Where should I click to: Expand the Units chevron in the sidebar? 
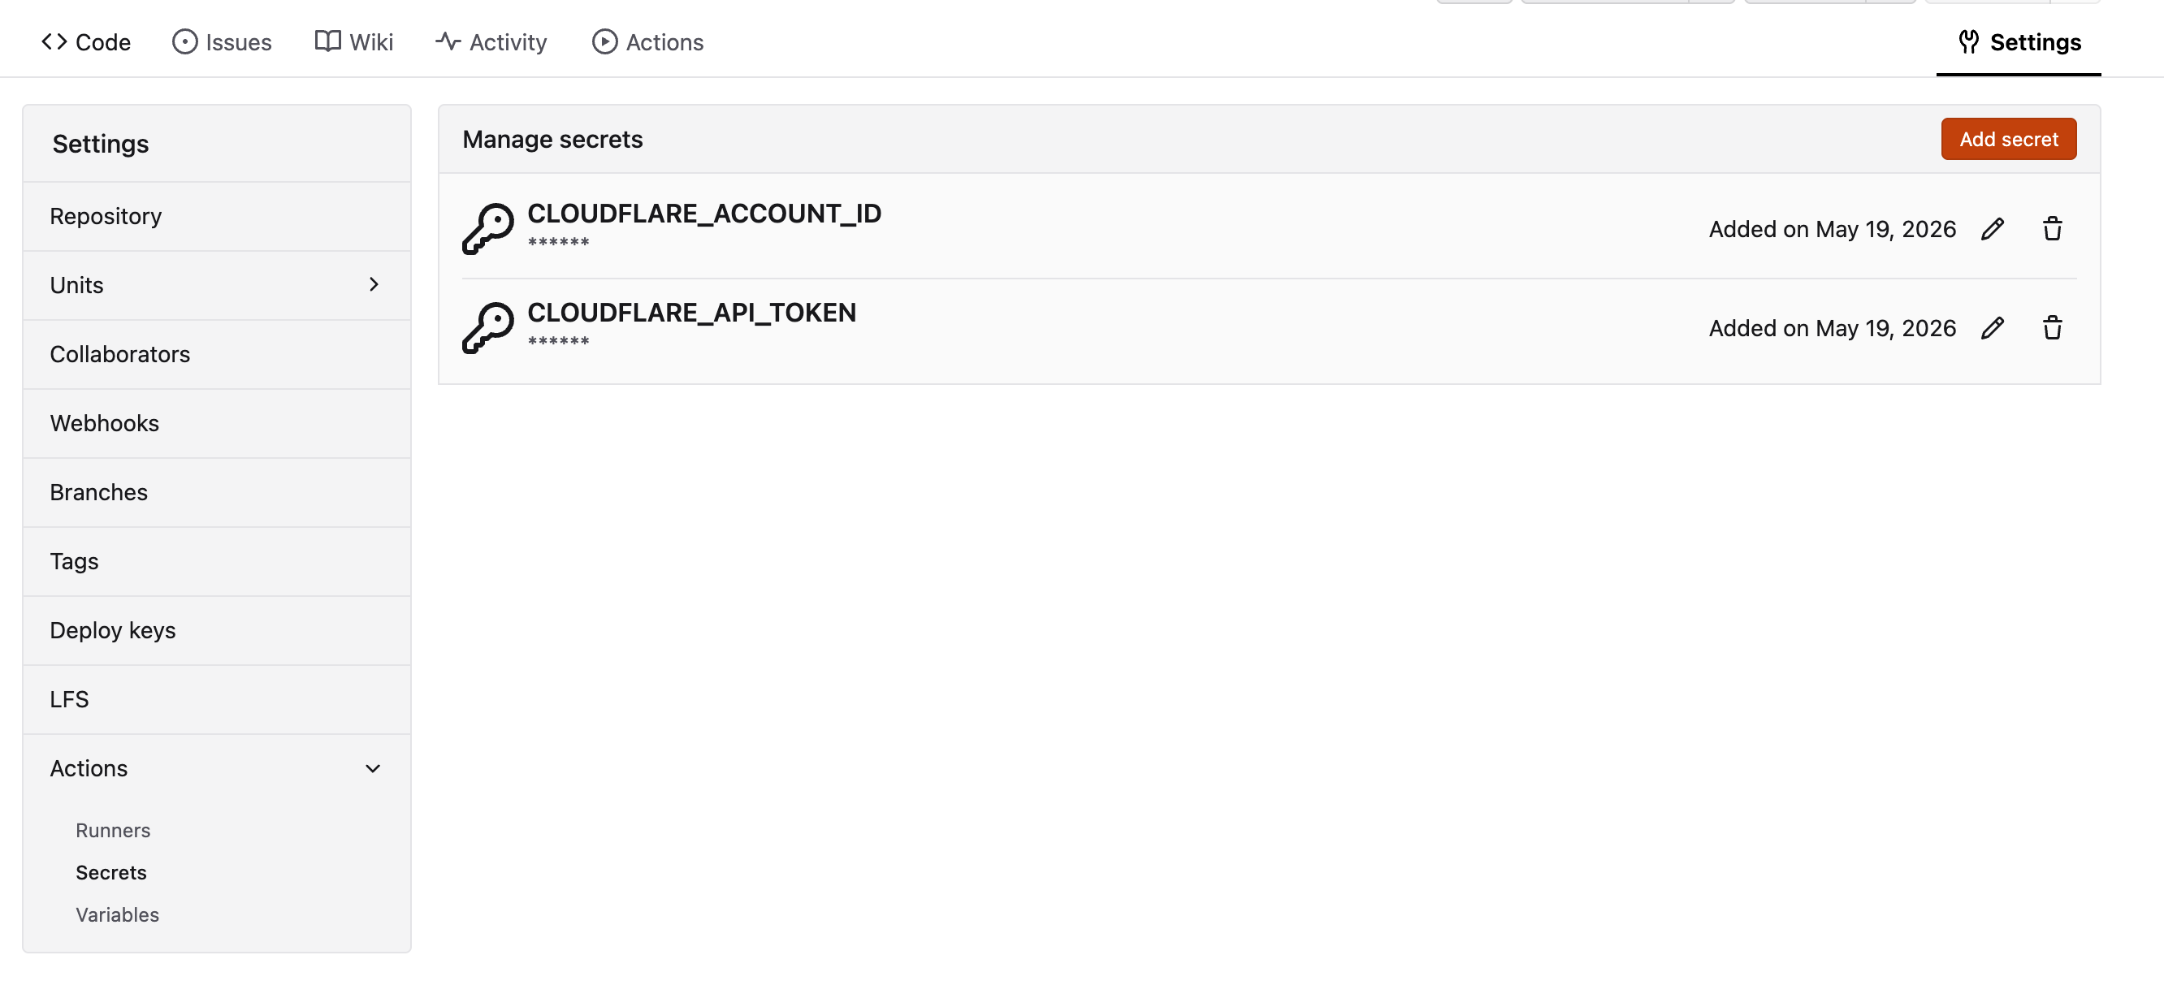click(374, 285)
